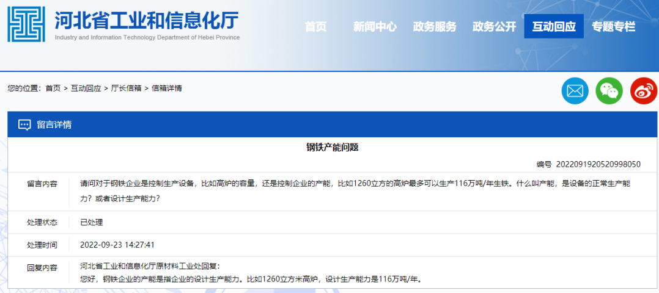659x293 pixels.
Task: Click the green WeChat icon
Action: [609, 91]
